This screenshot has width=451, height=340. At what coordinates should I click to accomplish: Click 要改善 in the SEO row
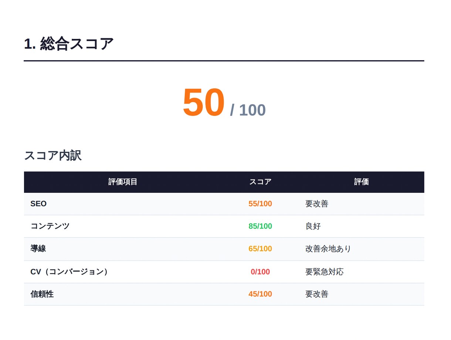pos(317,204)
